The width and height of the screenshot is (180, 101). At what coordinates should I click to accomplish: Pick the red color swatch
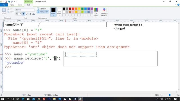pyautogui.click(x=73, y=9)
